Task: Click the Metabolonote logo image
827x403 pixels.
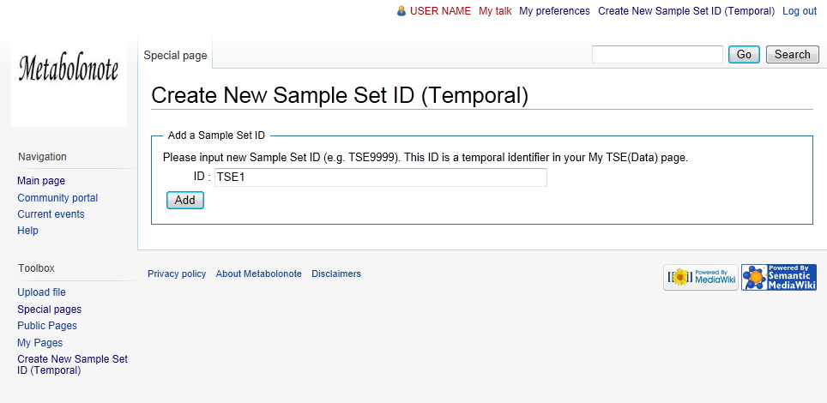Action: [x=69, y=70]
